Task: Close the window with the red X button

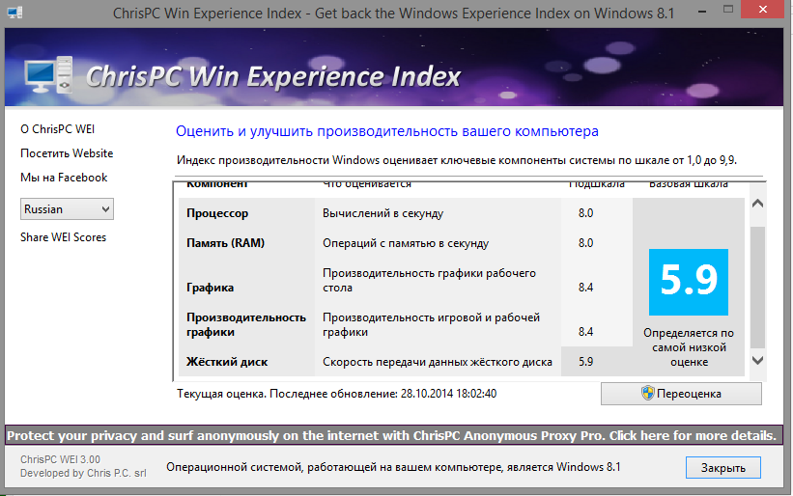Action: [763, 9]
